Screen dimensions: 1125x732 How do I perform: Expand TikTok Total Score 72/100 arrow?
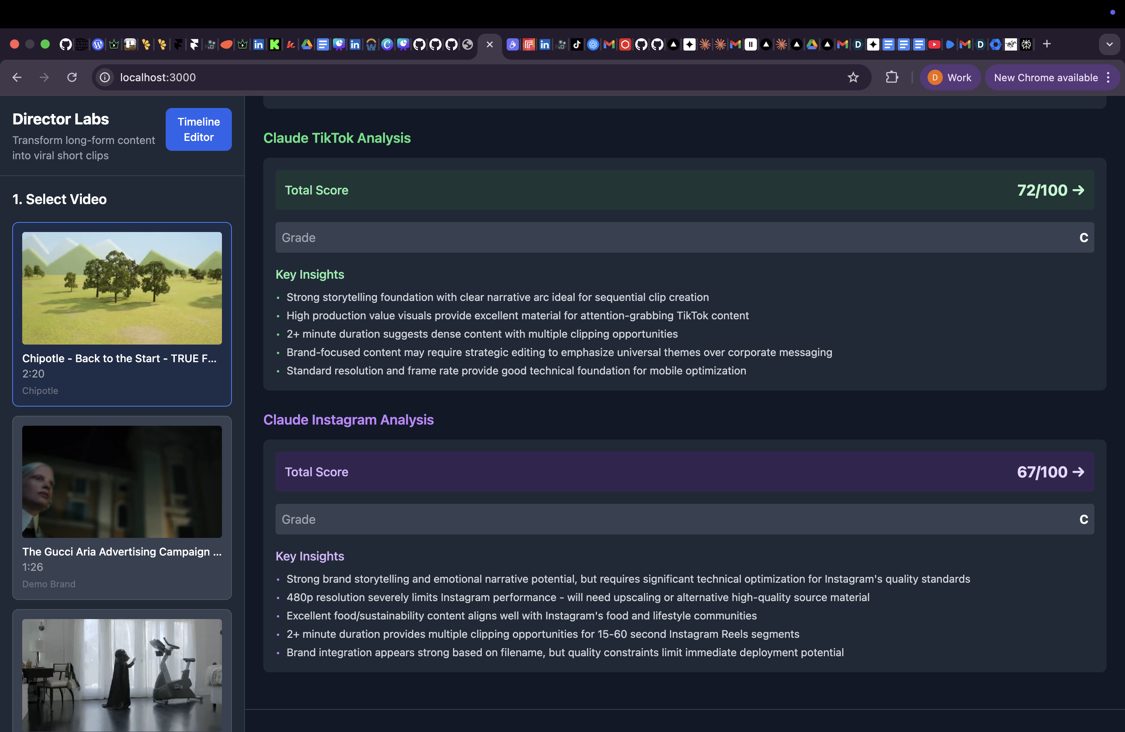(1078, 190)
